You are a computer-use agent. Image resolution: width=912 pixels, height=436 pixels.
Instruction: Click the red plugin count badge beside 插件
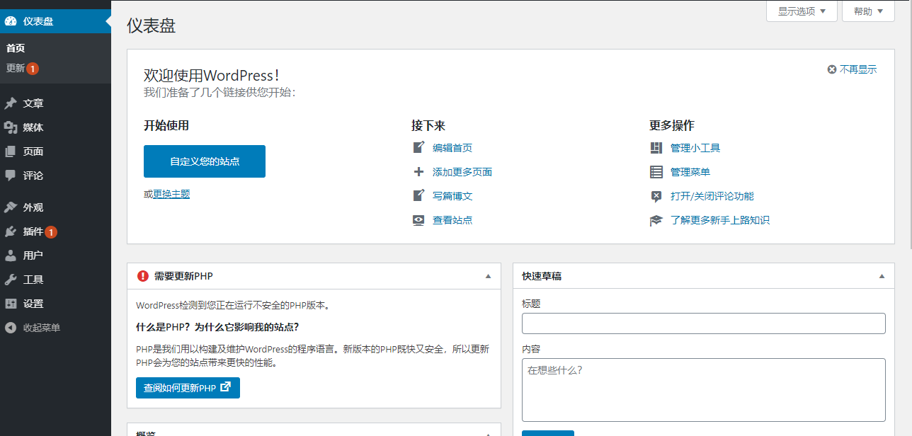[x=51, y=231]
